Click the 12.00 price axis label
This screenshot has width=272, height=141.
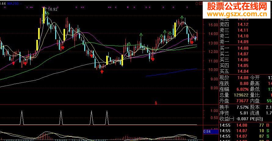coord(213,52)
